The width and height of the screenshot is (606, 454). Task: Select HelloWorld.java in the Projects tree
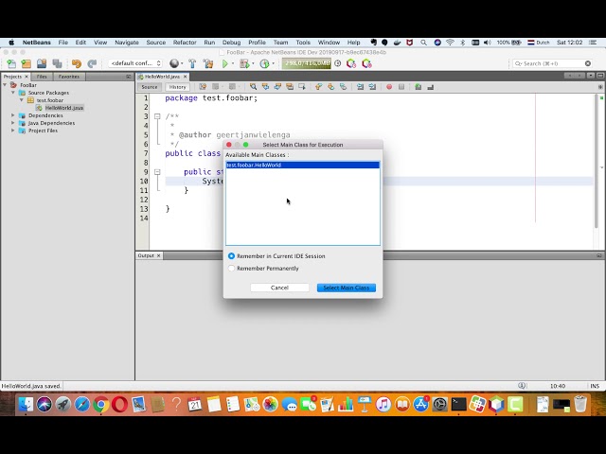pyautogui.click(x=64, y=108)
